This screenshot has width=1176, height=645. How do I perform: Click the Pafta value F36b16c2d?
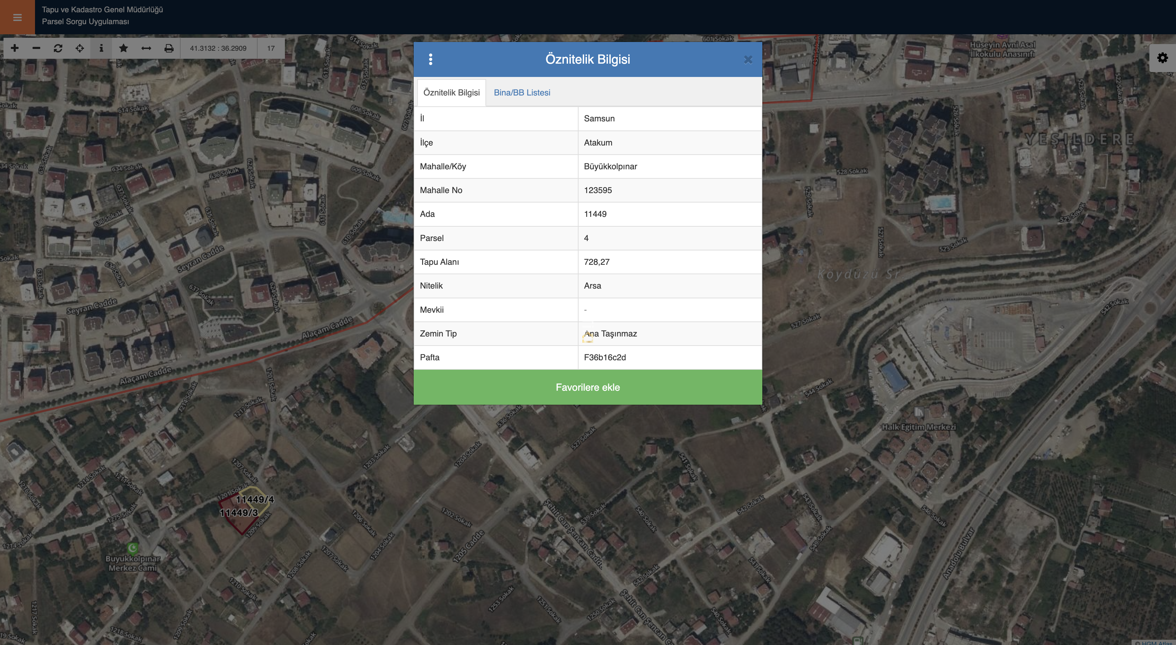[604, 357]
